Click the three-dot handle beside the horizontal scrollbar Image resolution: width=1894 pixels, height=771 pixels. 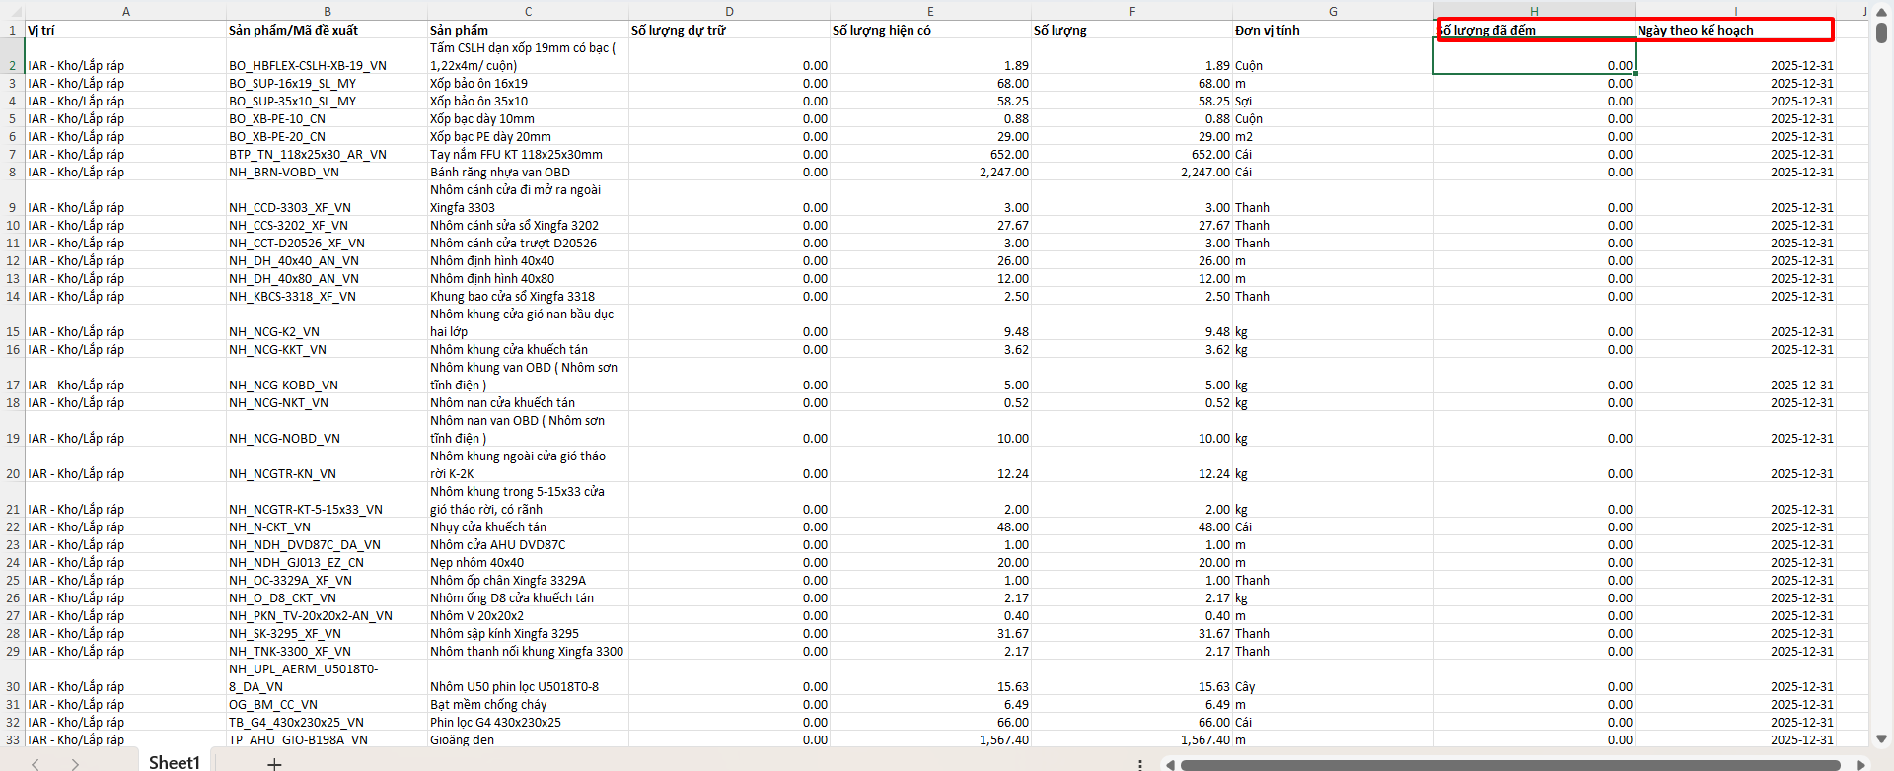[1140, 764]
